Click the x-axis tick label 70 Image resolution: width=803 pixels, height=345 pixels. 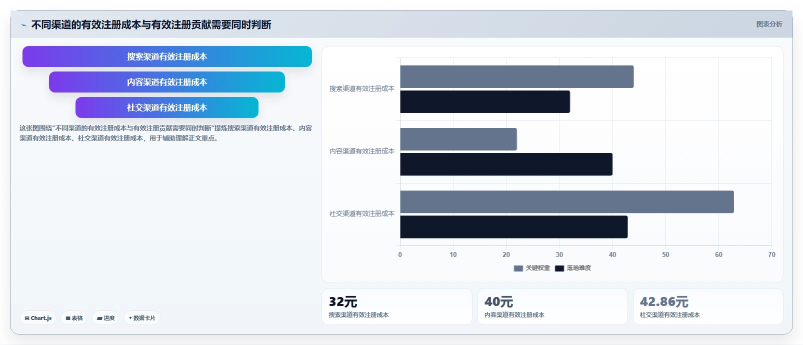coord(771,254)
